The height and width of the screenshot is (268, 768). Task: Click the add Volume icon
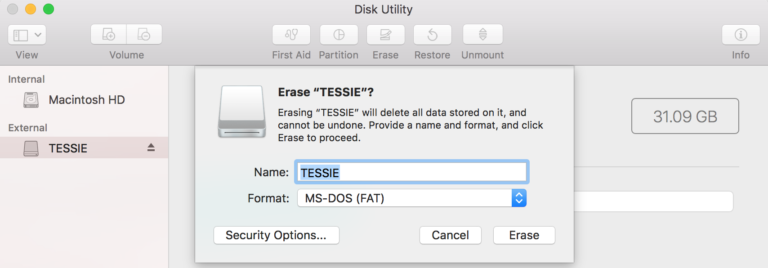[109, 35]
